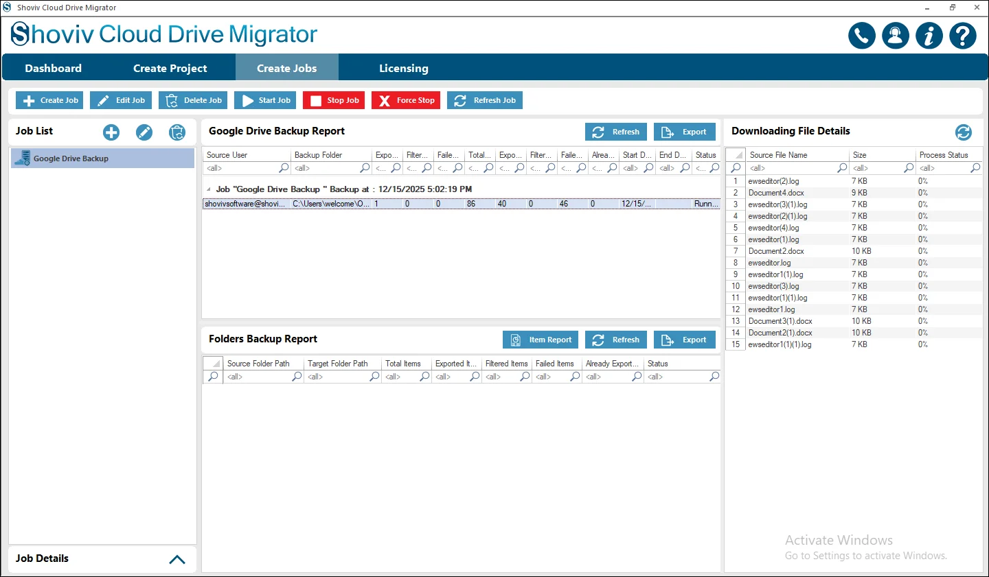Delete job using Job List trash icon

click(x=177, y=132)
